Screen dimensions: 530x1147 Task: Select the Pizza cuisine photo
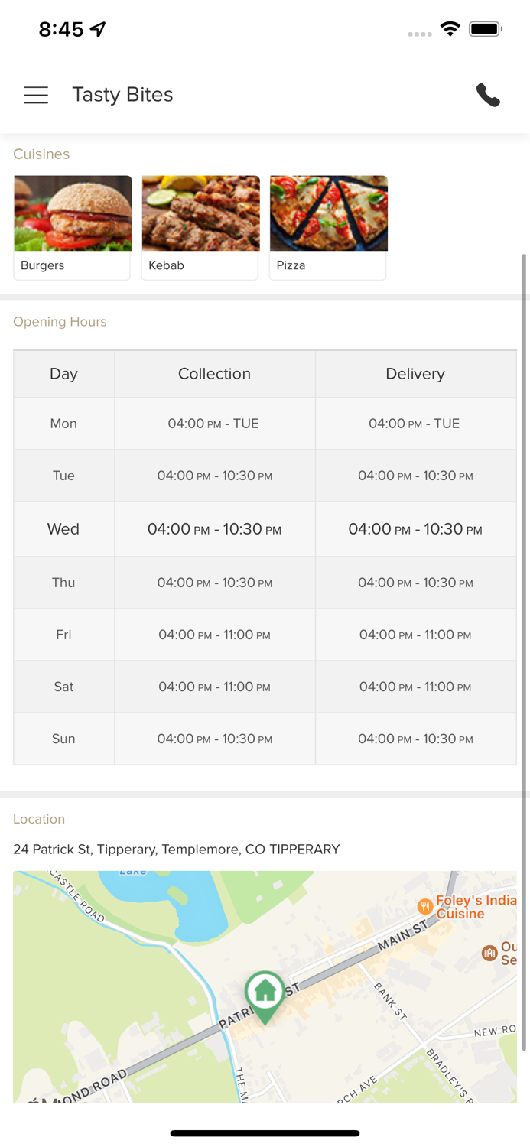point(328,213)
